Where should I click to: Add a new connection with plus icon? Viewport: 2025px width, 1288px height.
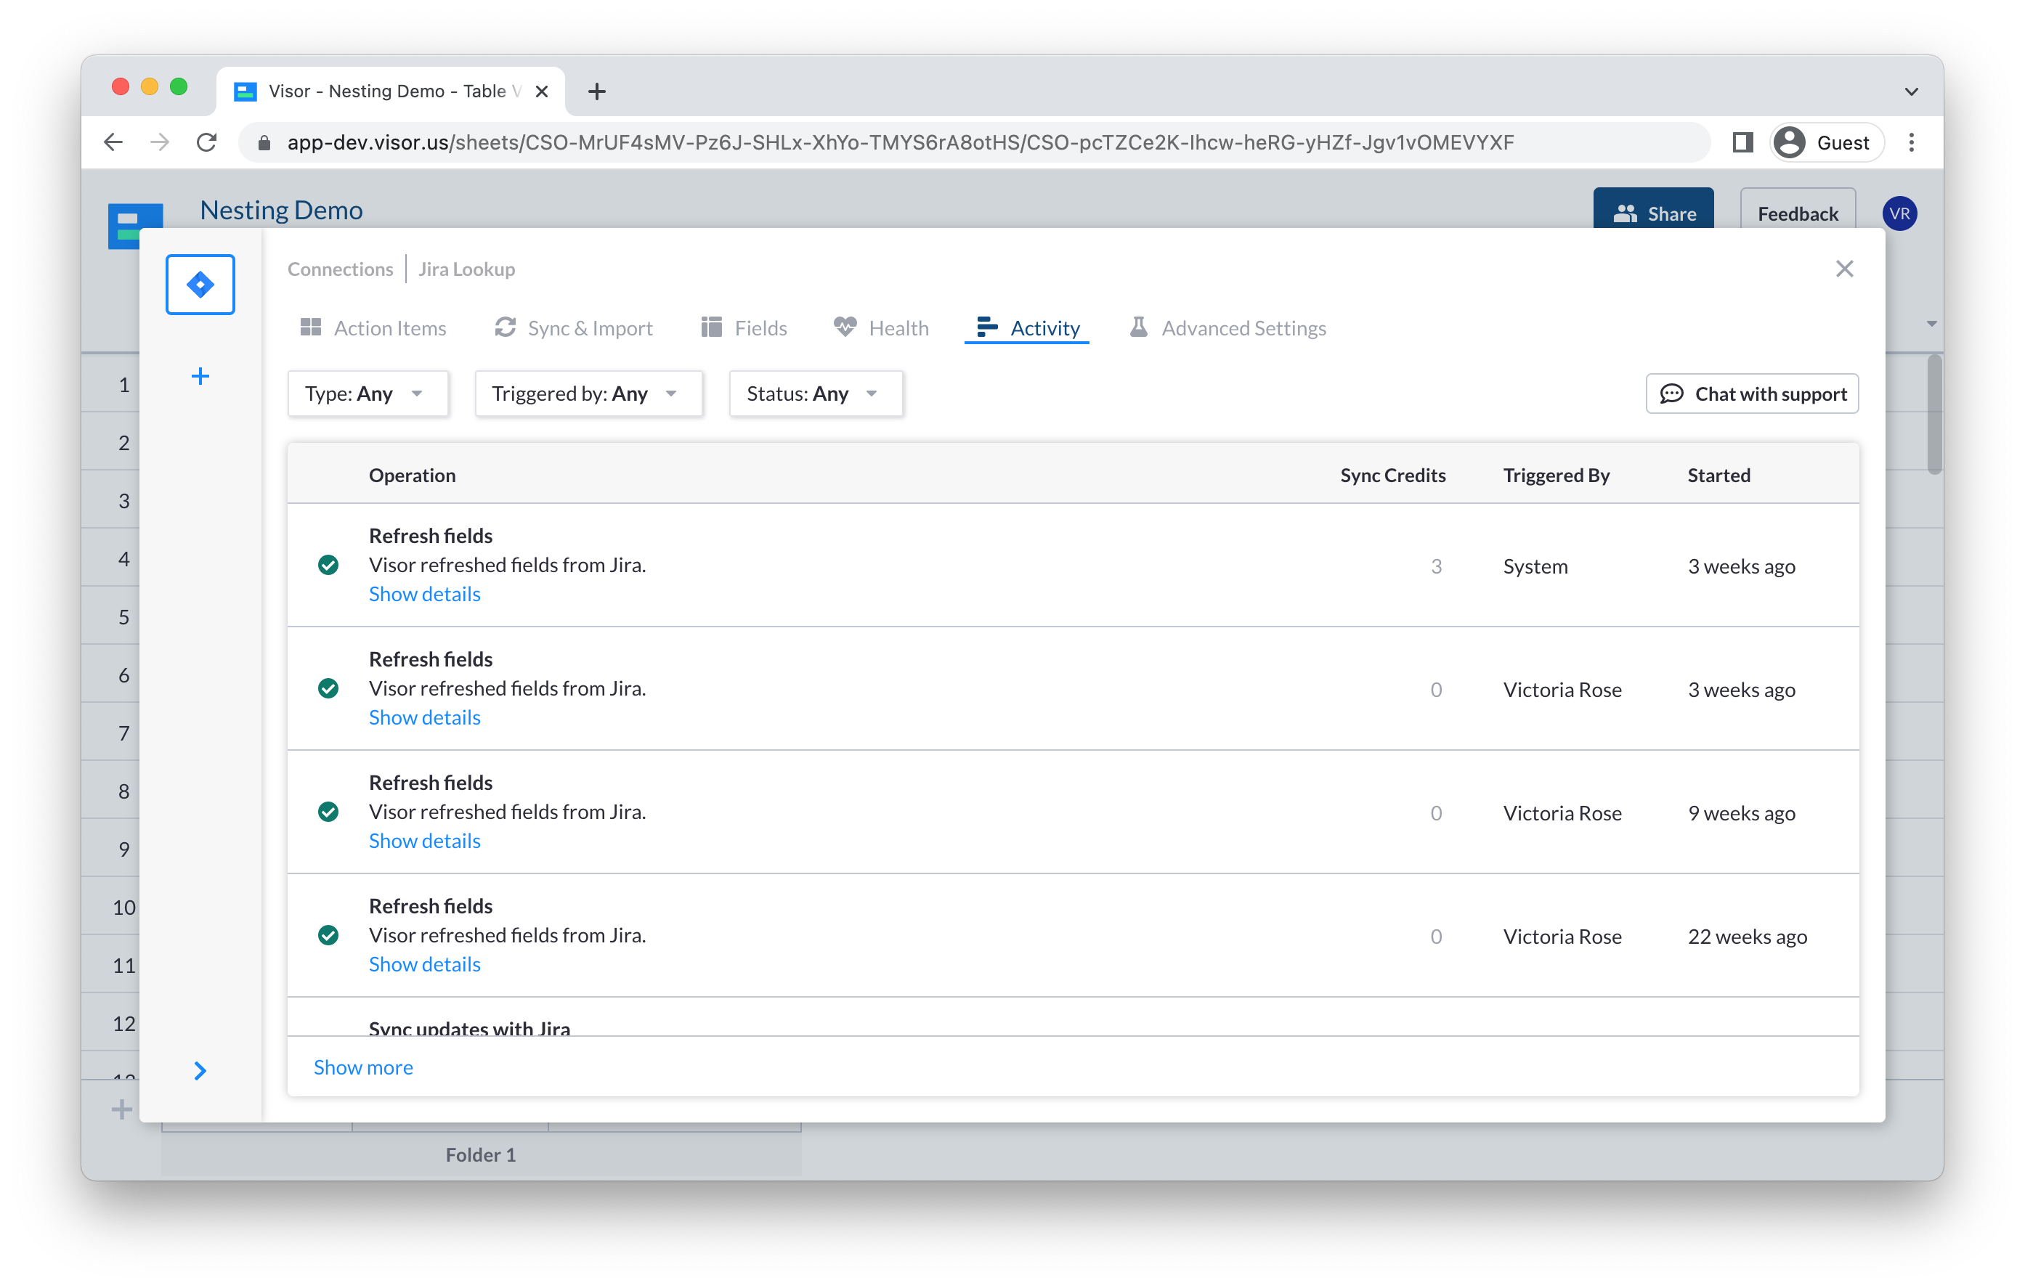click(x=200, y=376)
